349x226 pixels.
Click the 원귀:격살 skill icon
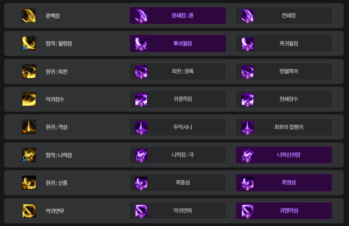click(x=29, y=127)
